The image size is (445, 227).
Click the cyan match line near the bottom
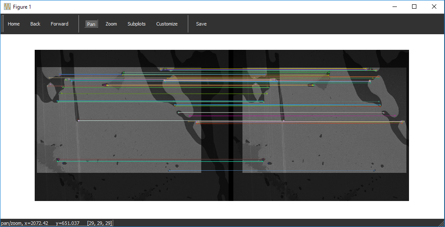click(160, 161)
